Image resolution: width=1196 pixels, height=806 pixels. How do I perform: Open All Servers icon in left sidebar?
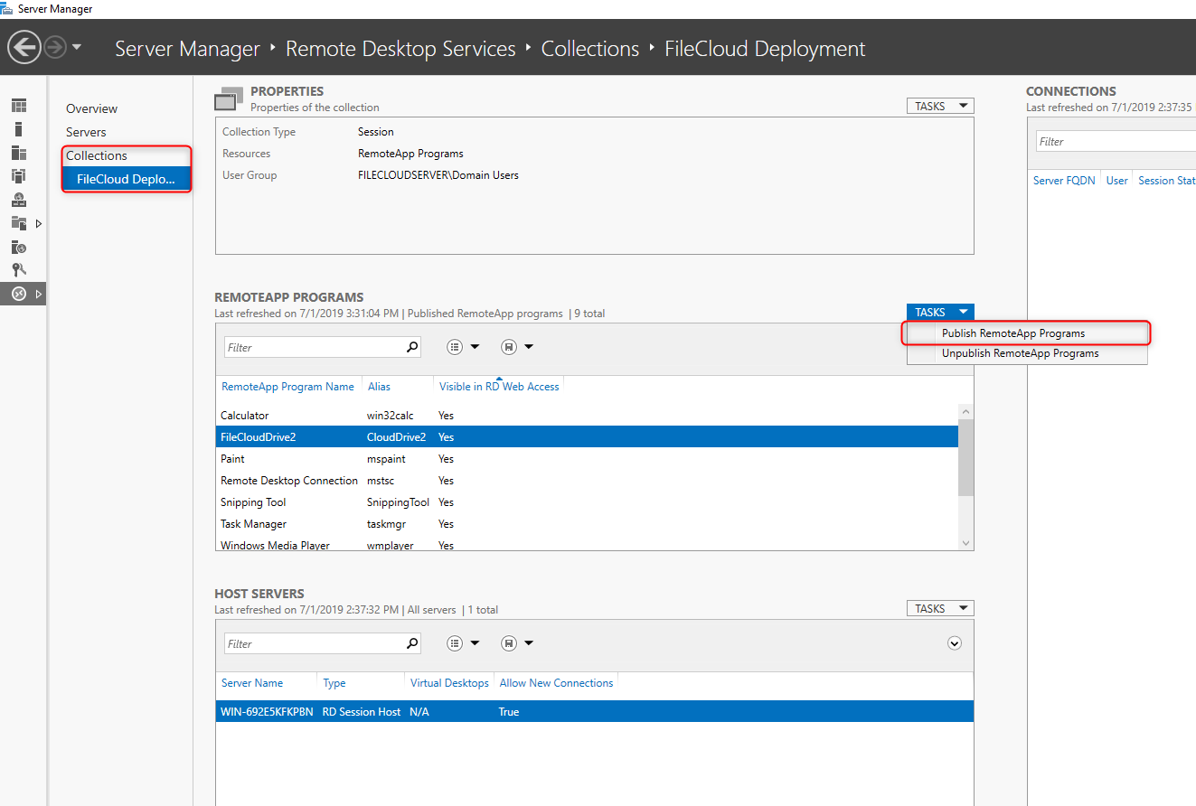[x=19, y=153]
